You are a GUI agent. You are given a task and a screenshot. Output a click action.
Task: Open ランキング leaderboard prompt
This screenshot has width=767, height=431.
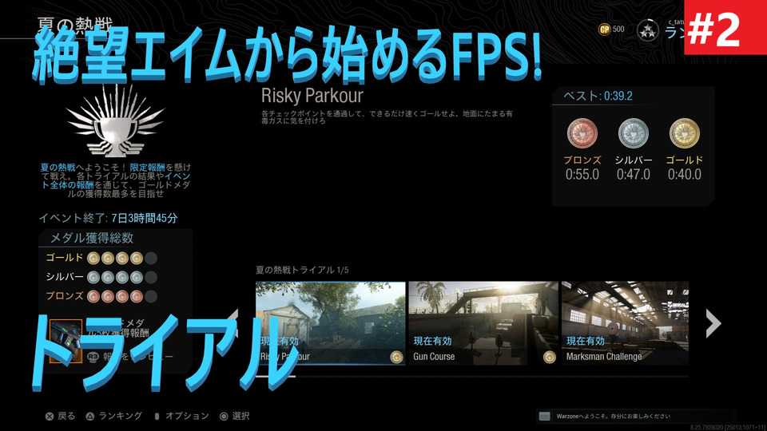(114, 417)
